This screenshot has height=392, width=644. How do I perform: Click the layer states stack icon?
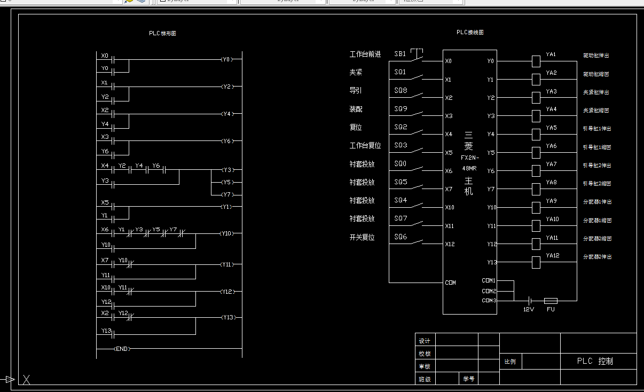[141, 2]
